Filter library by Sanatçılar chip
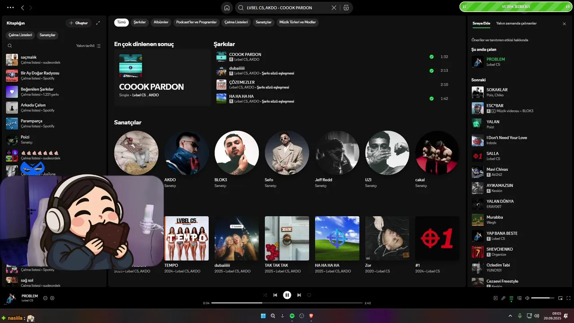The height and width of the screenshot is (323, 574). 48,35
